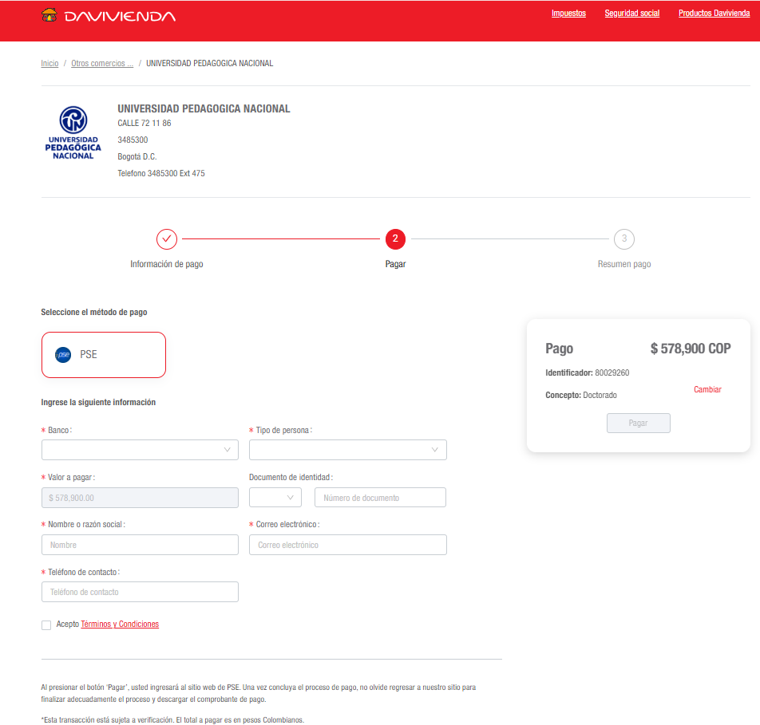Open the Términos y Condiciones link
This screenshot has height=725, width=760.
coord(120,625)
